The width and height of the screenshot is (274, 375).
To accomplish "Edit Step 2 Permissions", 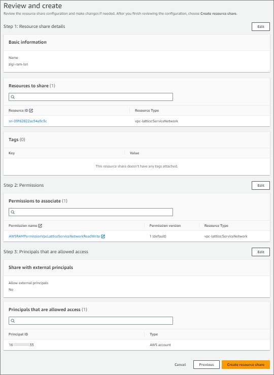I will pyautogui.click(x=261, y=186).
